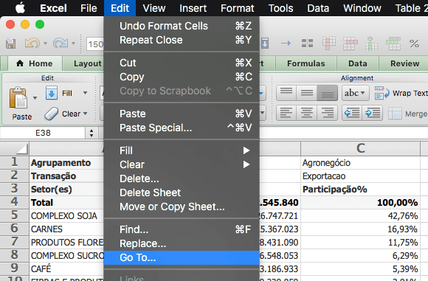The height and width of the screenshot is (281, 428).
Task: Open the abc text orientation dropdown
Action: [356, 93]
